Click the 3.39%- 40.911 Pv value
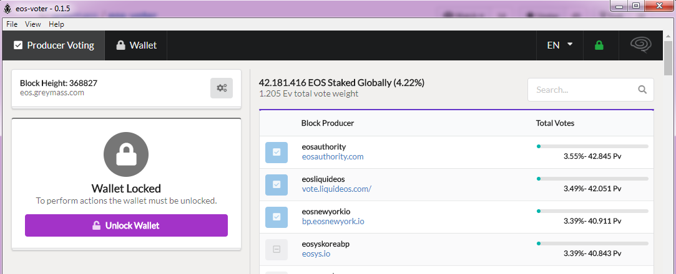 [x=592, y=221]
